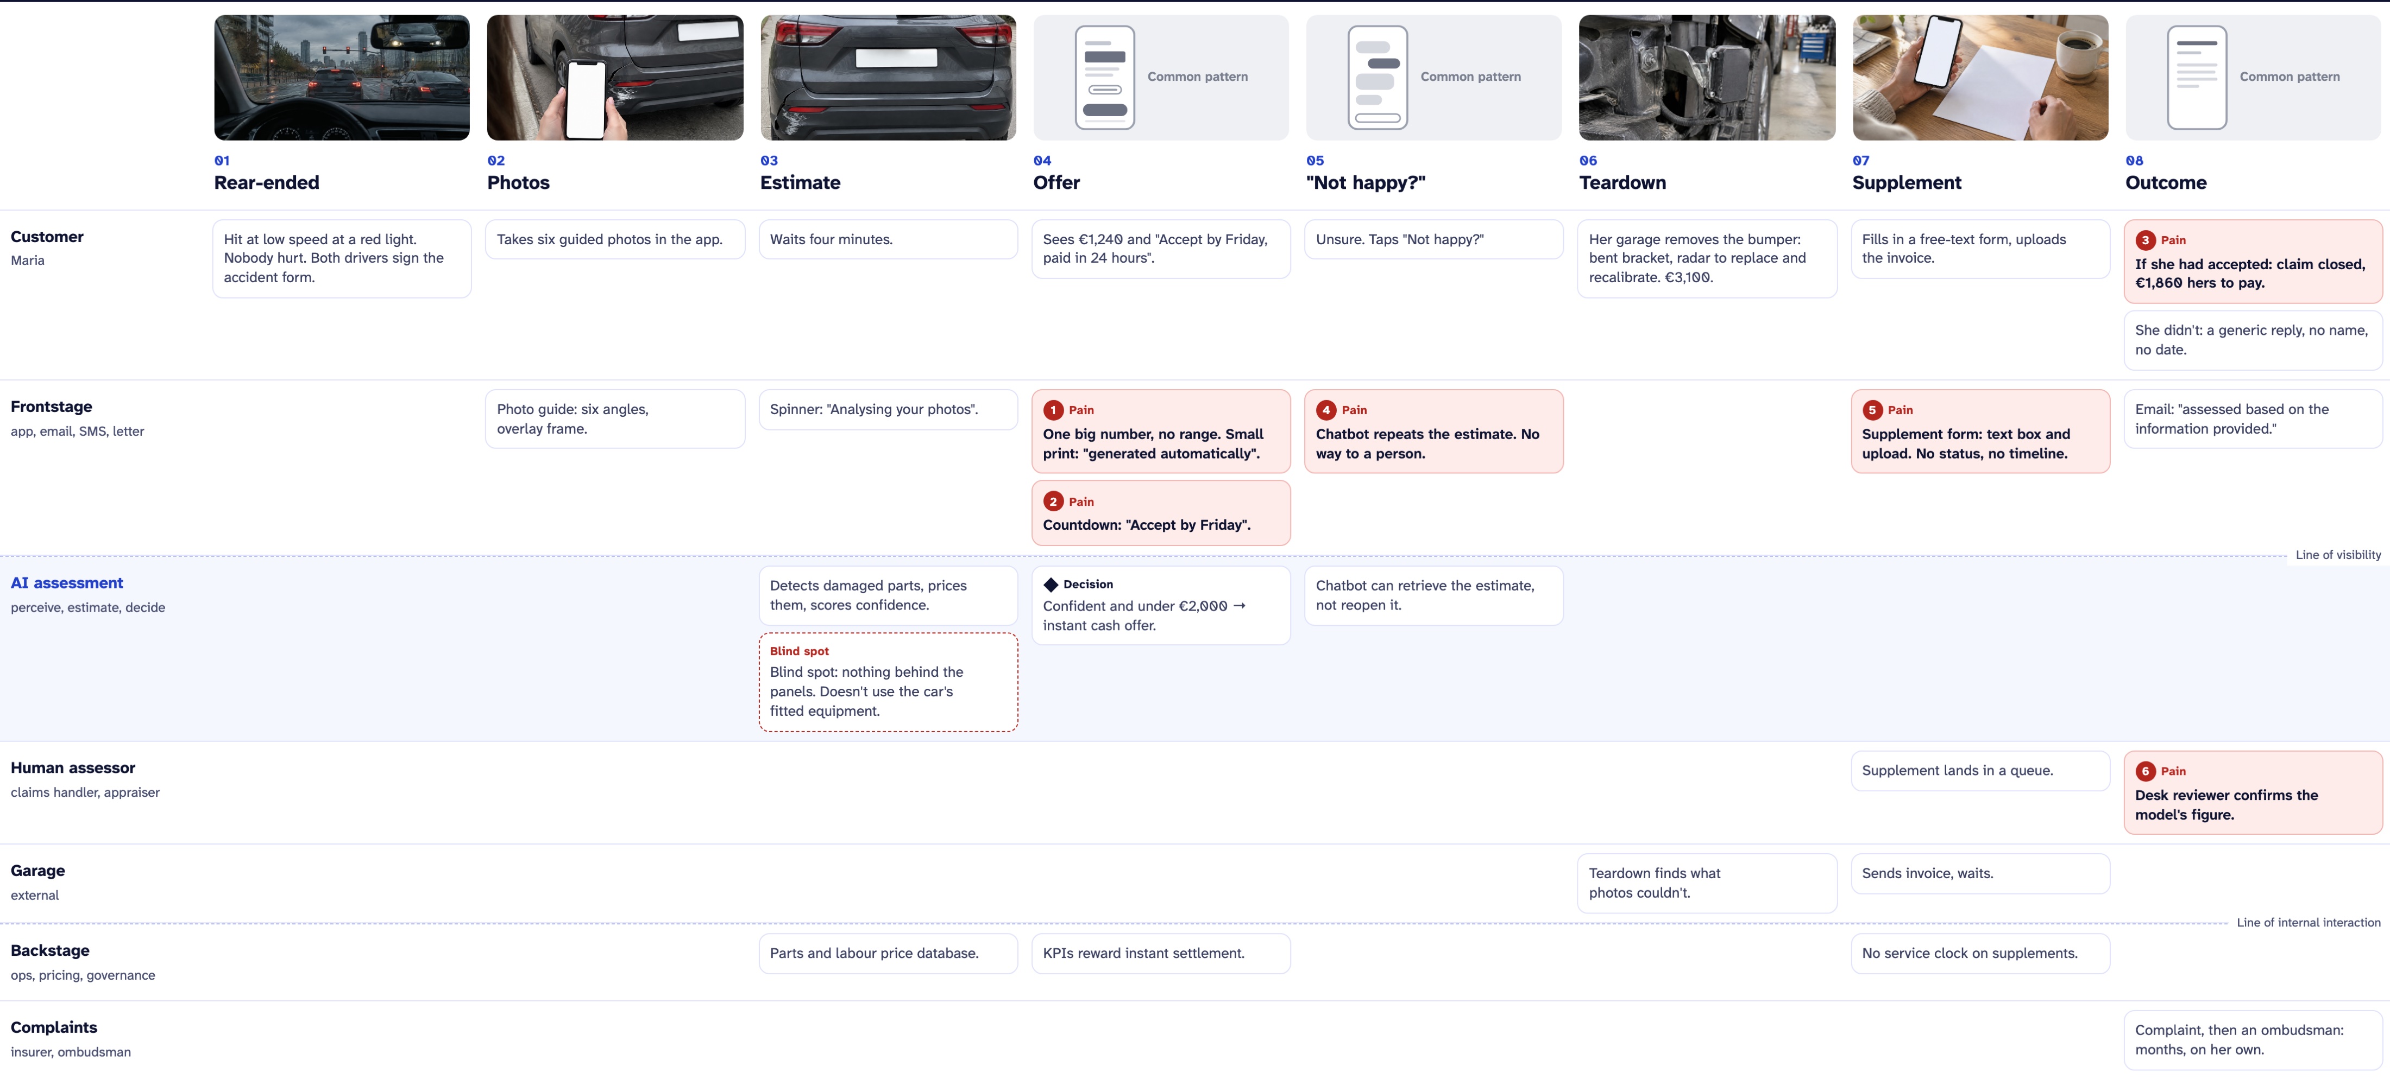Click the "Parts and labour price database." card

pyautogui.click(x=888, y=953)
